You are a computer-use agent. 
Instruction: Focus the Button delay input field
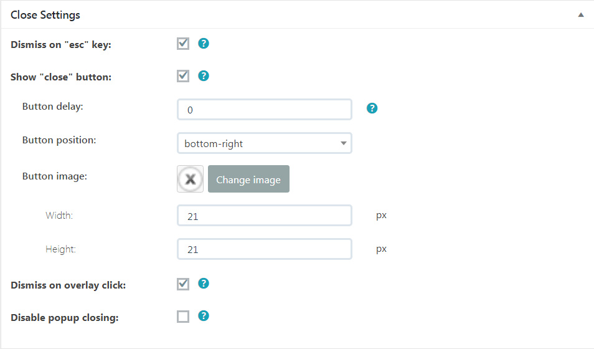[x=265, y=110]
